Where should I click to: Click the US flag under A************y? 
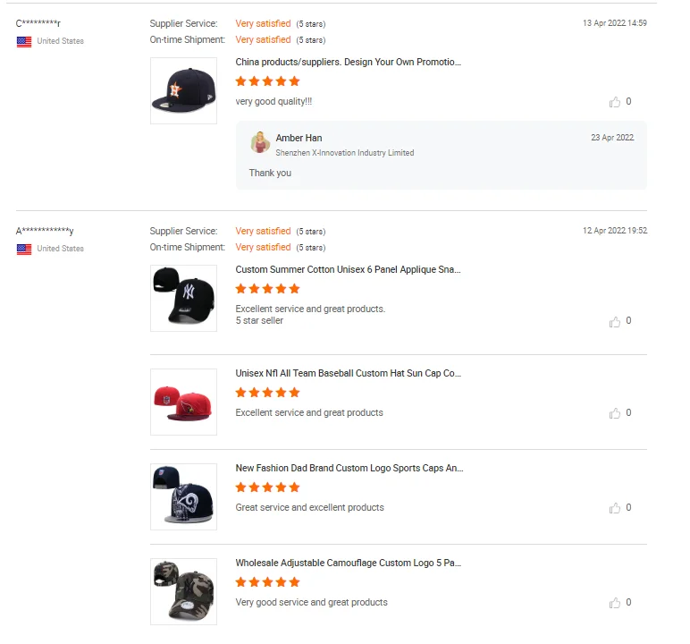[x=24, y=249]
